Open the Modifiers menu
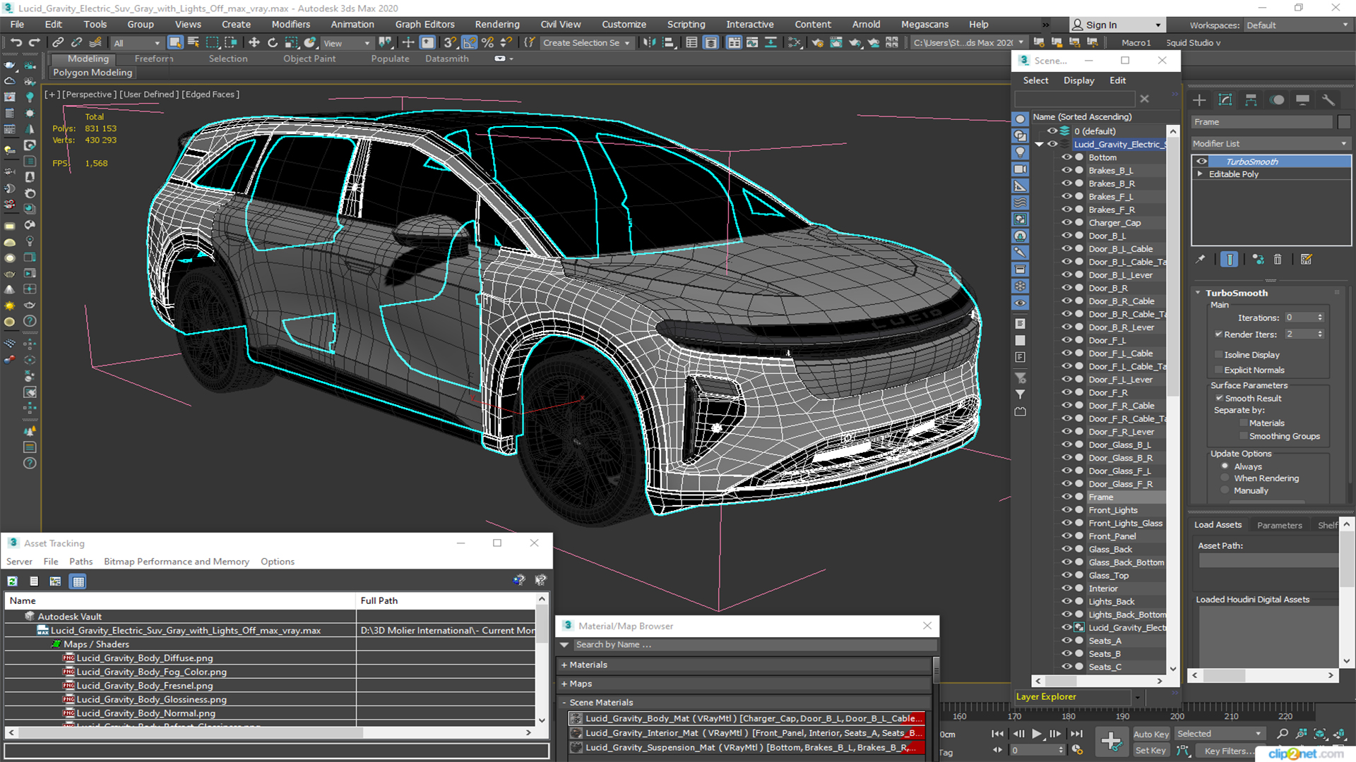 point(290,24)
